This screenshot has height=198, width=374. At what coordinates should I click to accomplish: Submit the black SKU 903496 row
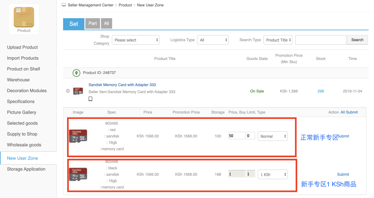coord(343,174)
